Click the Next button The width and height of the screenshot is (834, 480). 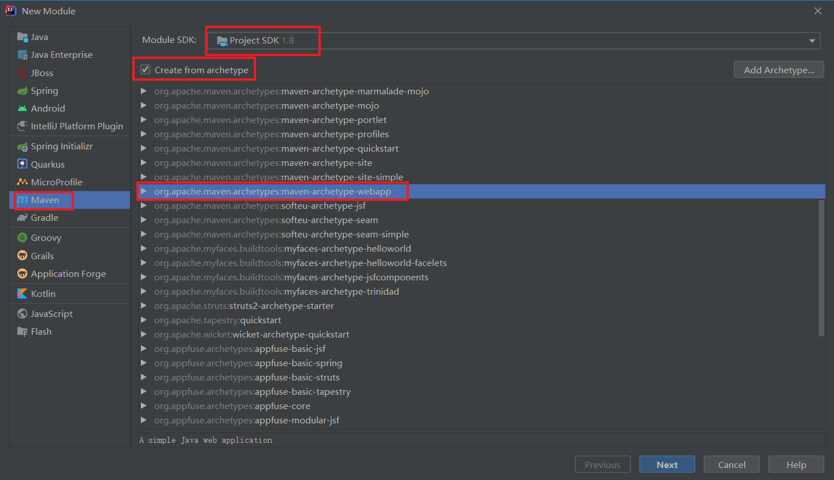667,465
